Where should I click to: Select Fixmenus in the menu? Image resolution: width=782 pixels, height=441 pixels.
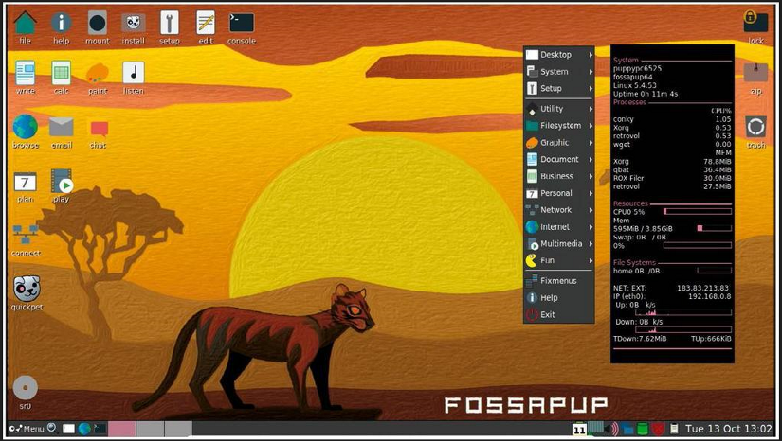pos(559,281)
